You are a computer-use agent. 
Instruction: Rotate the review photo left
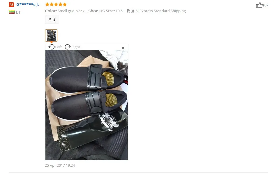52,47
